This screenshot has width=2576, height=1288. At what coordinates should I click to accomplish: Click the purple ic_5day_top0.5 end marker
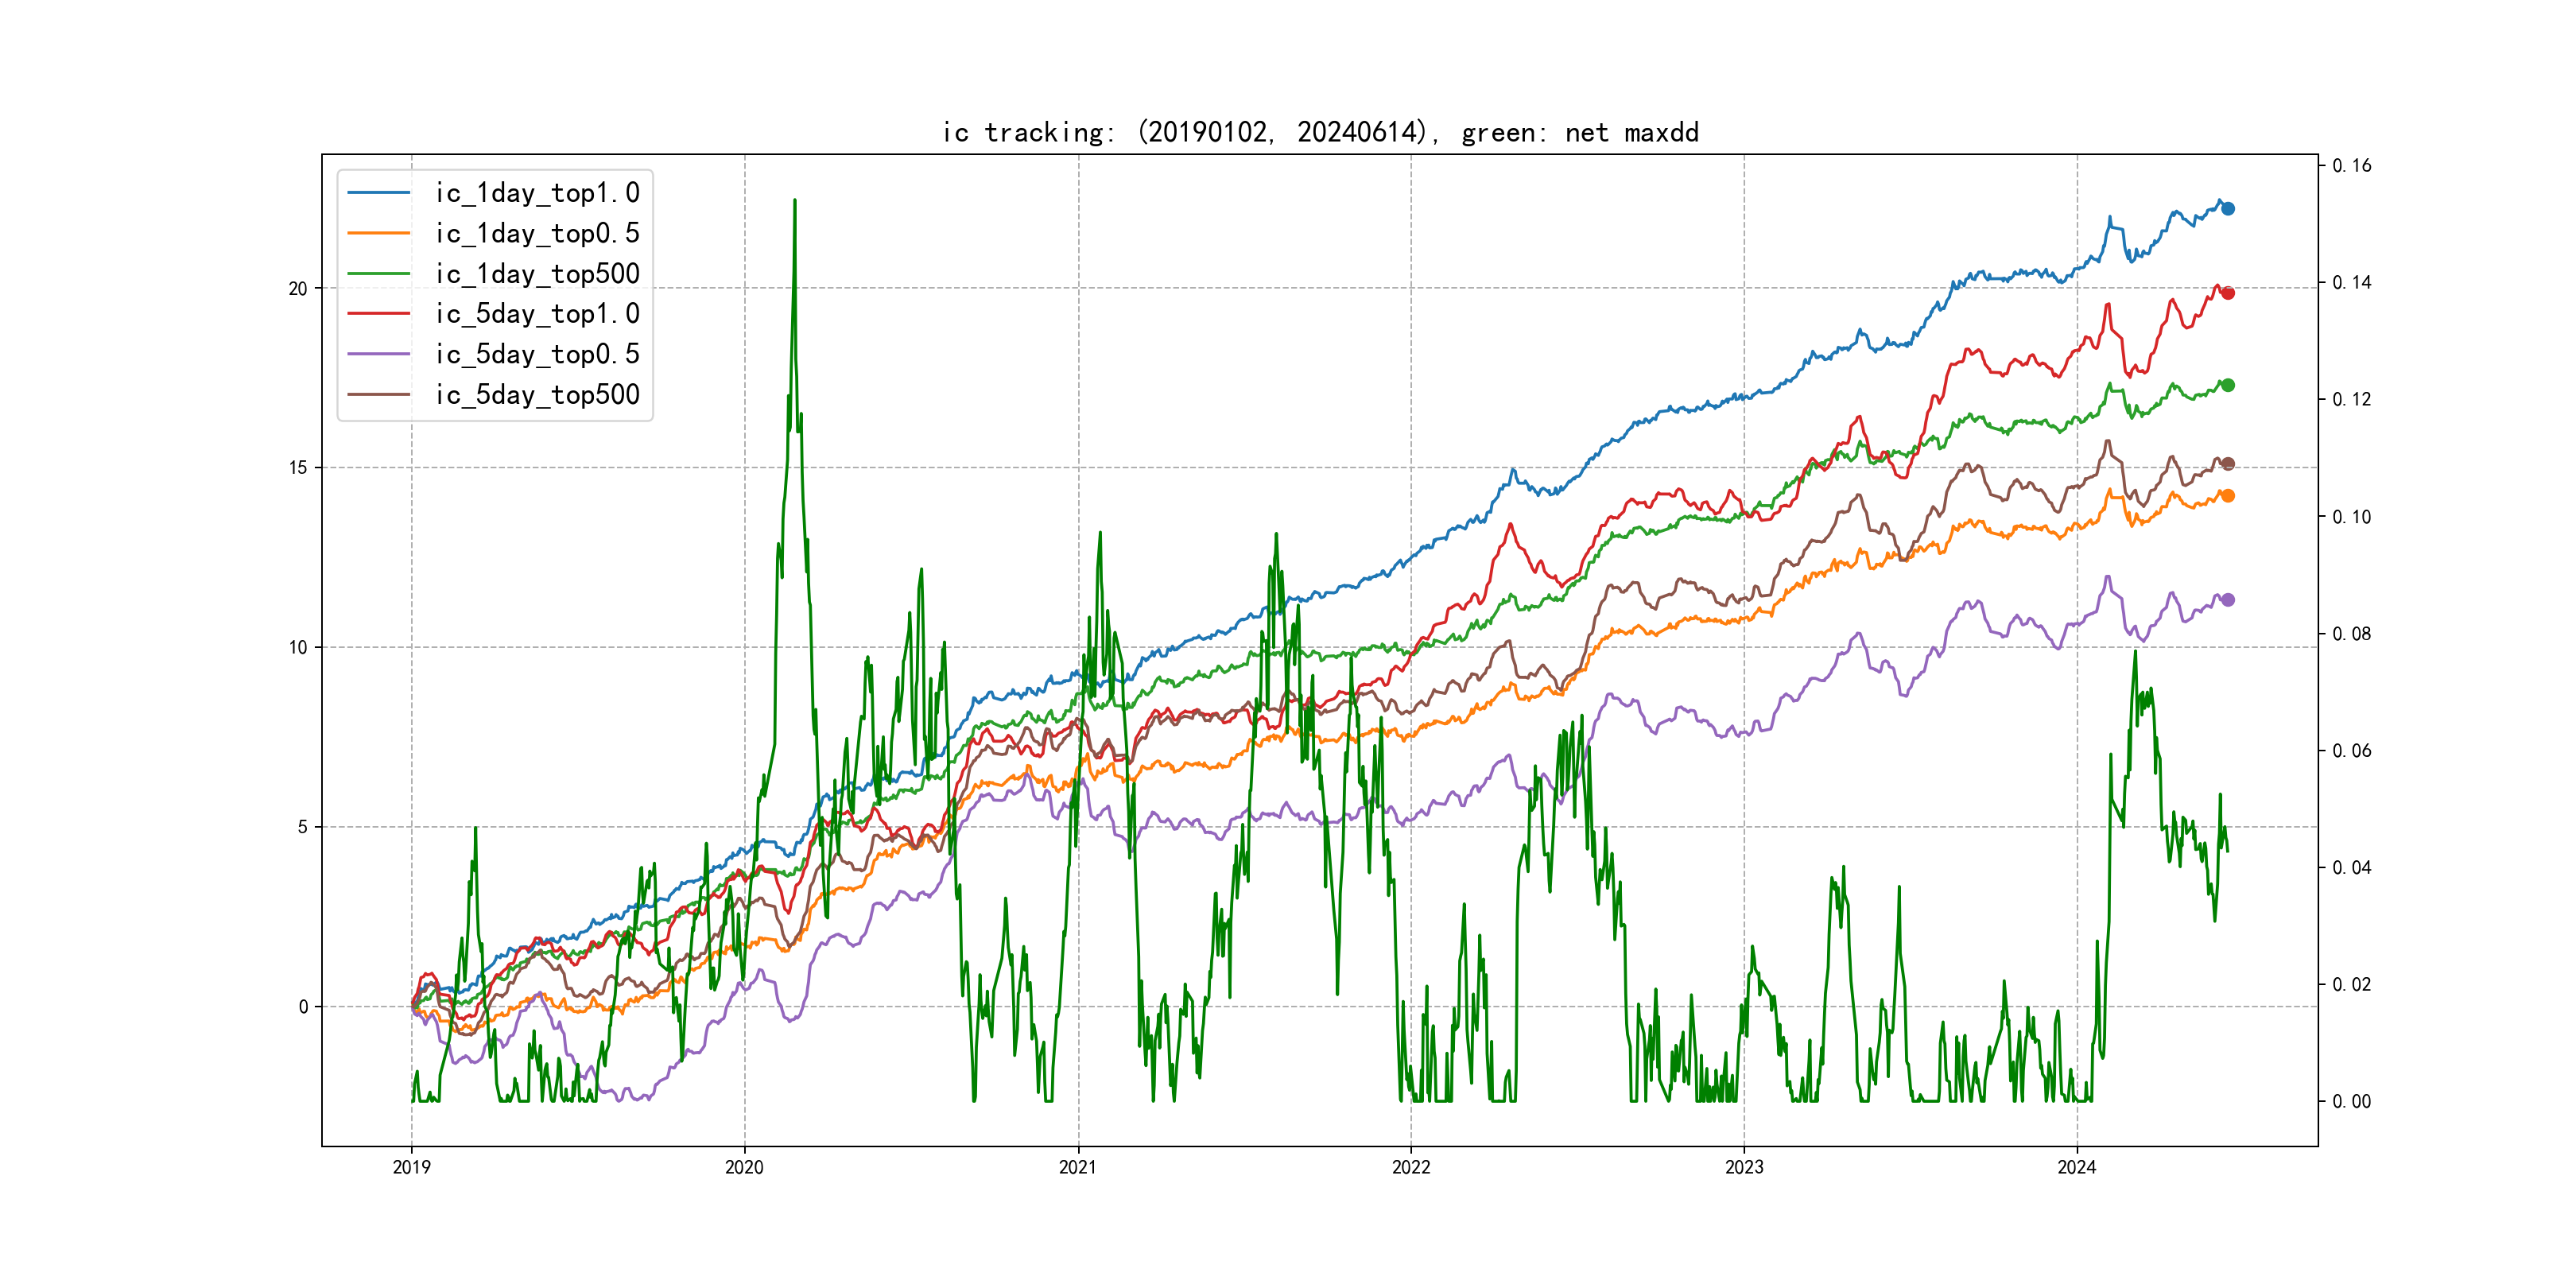pos(2227,600)
